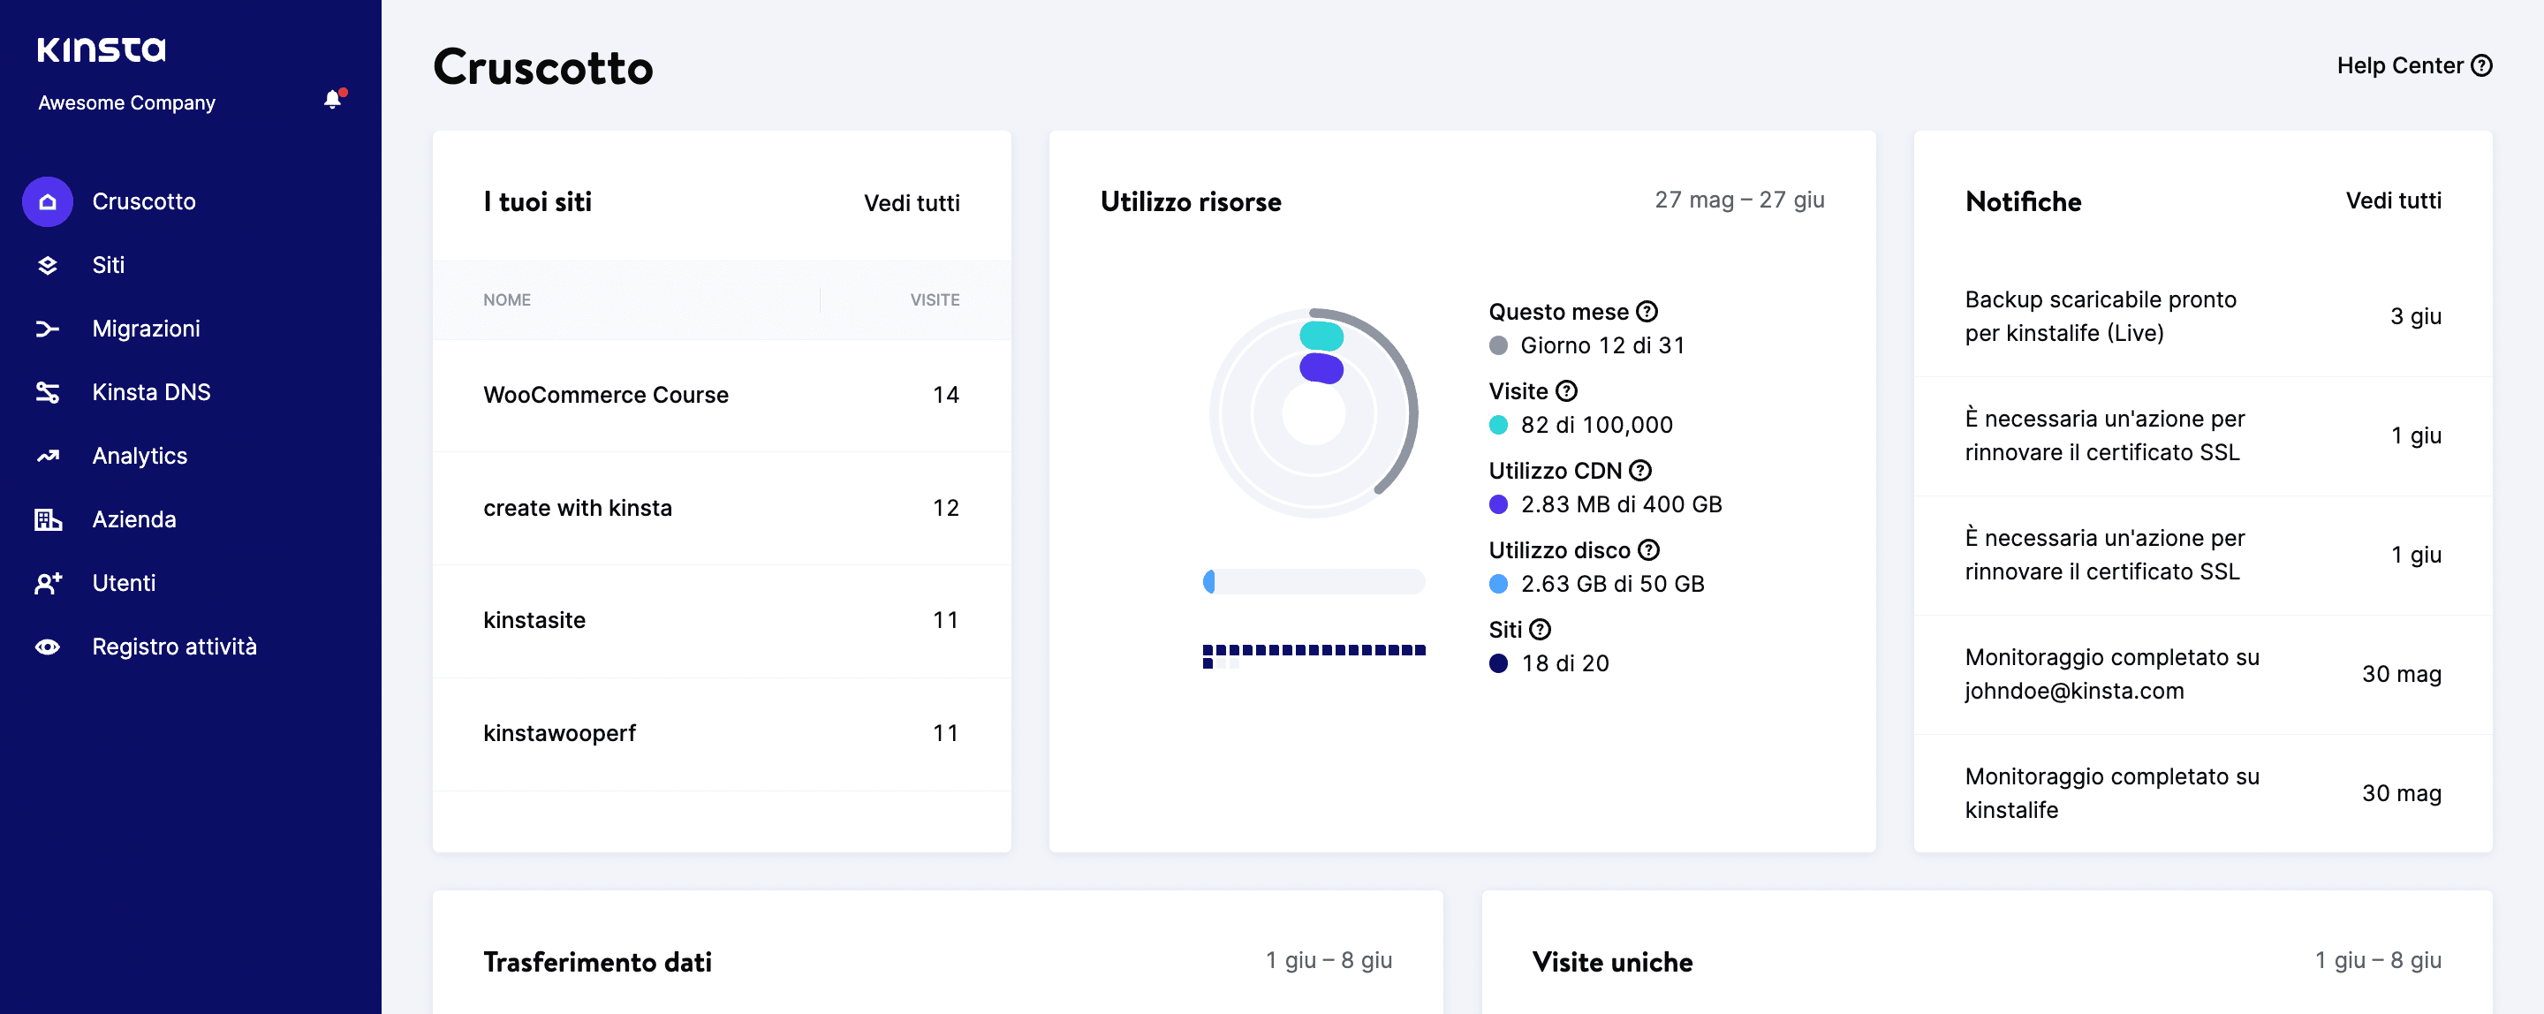Click the Registro attività eye icon
2544x1014 pixels.
(x=48, y=647)
